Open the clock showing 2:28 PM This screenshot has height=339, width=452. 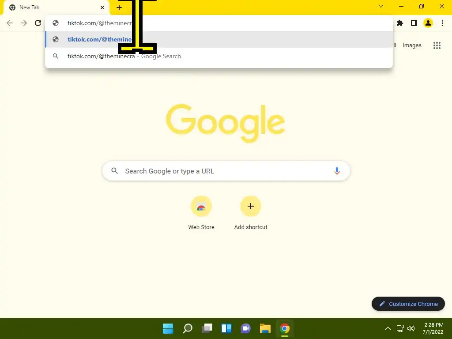click(433, 328)
